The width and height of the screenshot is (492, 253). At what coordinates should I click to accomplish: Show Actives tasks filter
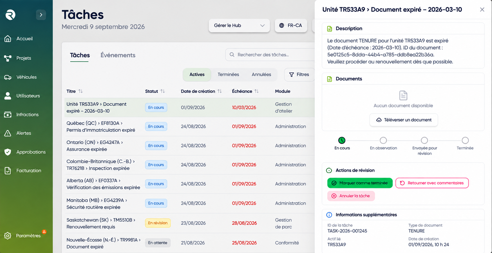(197, 75)
